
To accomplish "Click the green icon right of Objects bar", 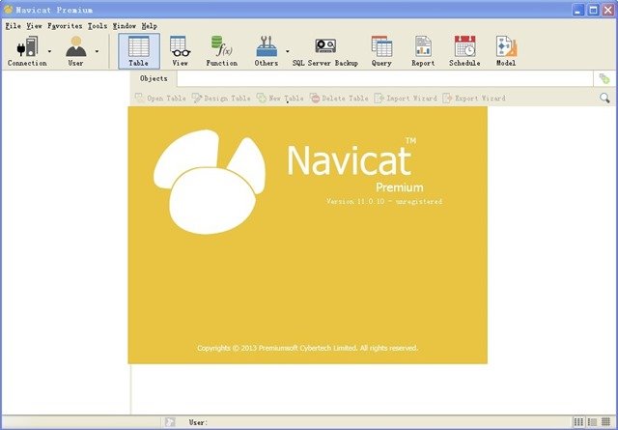I will coord(604,79).
